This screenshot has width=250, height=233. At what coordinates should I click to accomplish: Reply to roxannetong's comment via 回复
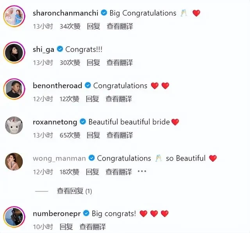(x=93, y=135)
